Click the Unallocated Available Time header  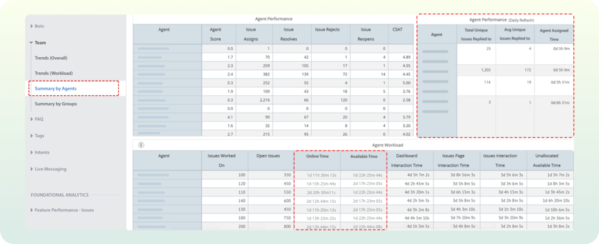550,161
